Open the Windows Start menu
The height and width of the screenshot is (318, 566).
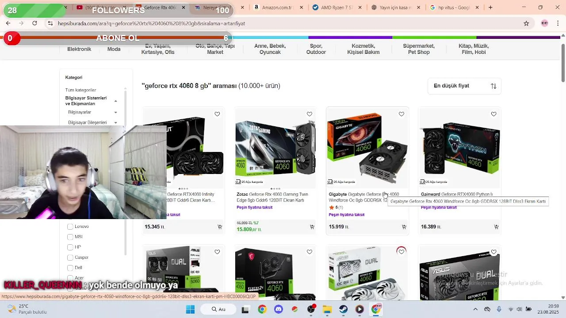point(190,309)
